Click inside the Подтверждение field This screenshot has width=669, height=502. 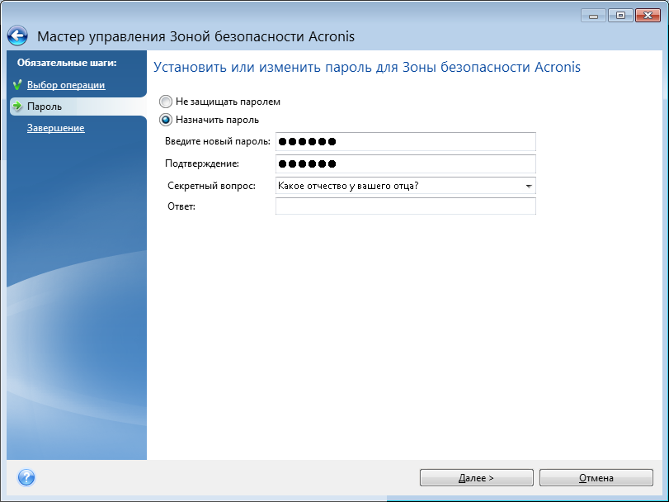(x=404, y=163)
